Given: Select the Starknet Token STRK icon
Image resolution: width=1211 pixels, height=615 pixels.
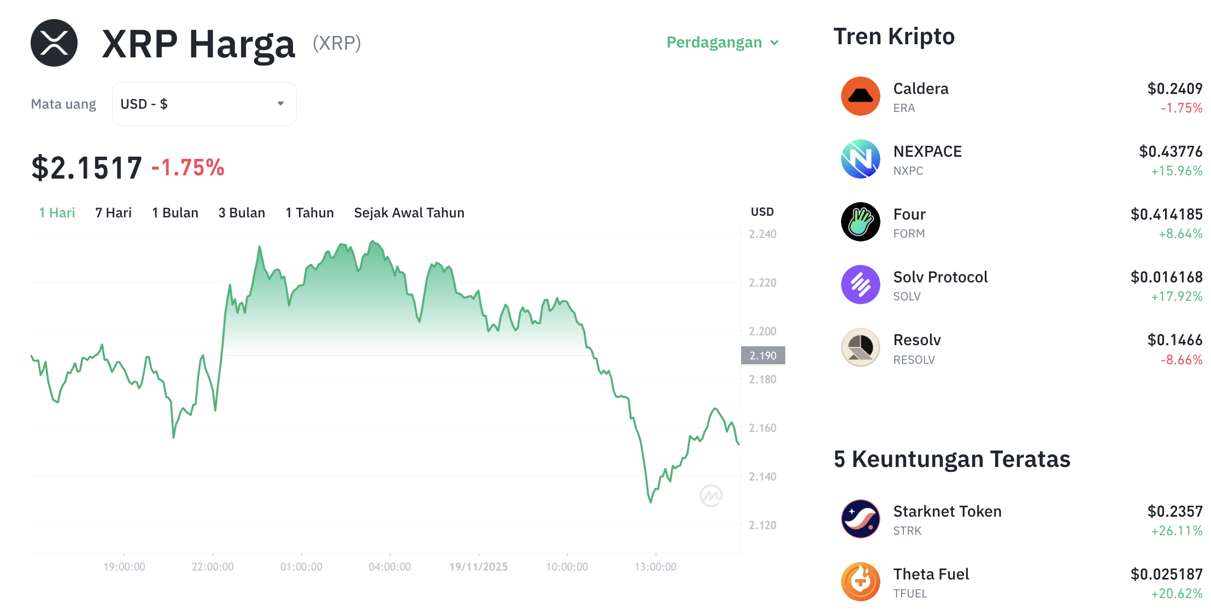Looking at the screenshot, I should click(x=860, y=519).
